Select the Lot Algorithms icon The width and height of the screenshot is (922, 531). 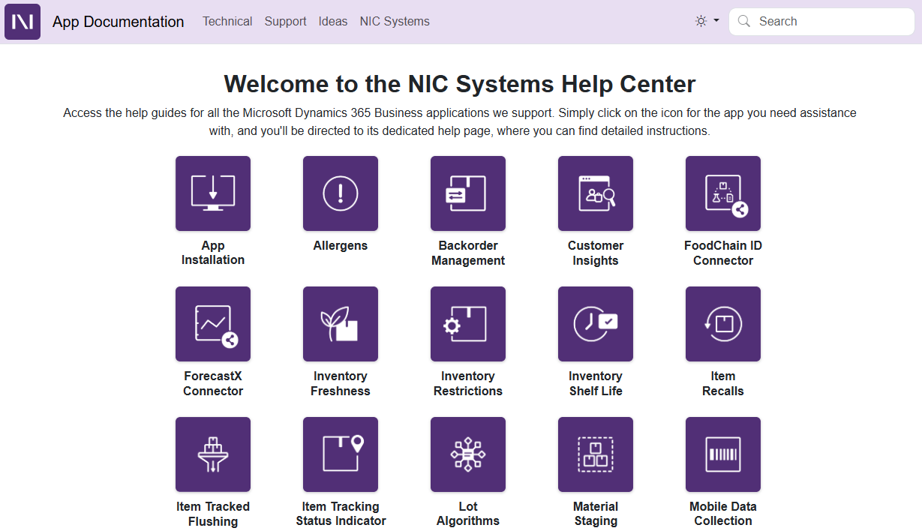click(x=468, y=454)
